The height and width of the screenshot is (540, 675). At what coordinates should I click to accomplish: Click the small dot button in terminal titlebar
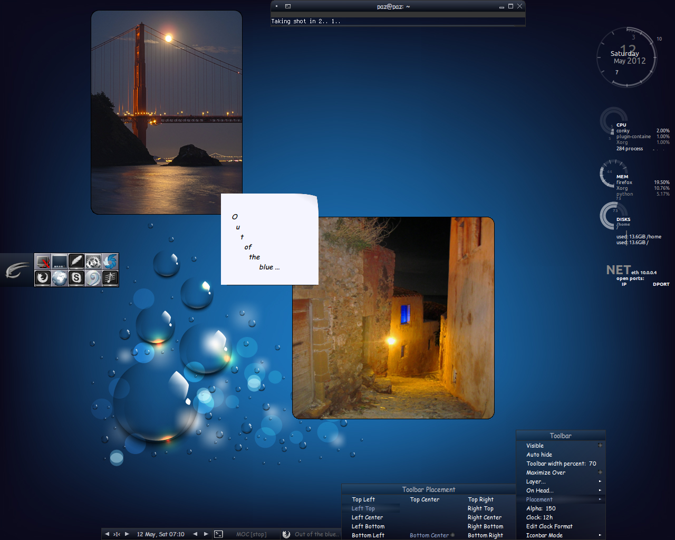click(276, 6)
